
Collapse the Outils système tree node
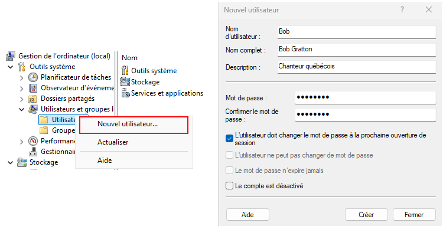11,67
